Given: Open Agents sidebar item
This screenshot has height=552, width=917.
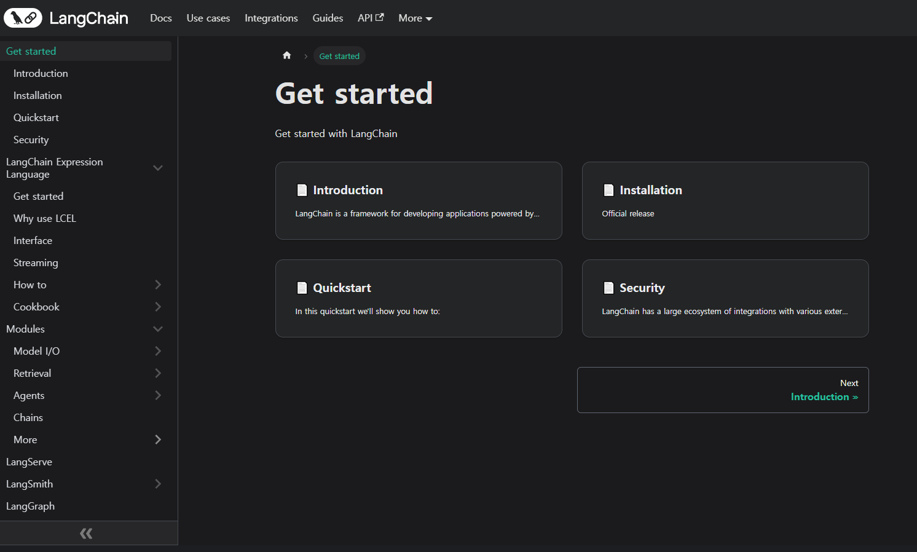Looking at the screenshot, I should click(x=29, y=395).
